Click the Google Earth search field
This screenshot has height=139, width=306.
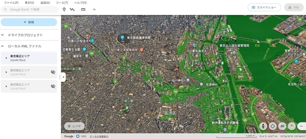click(x=30, y=9)
